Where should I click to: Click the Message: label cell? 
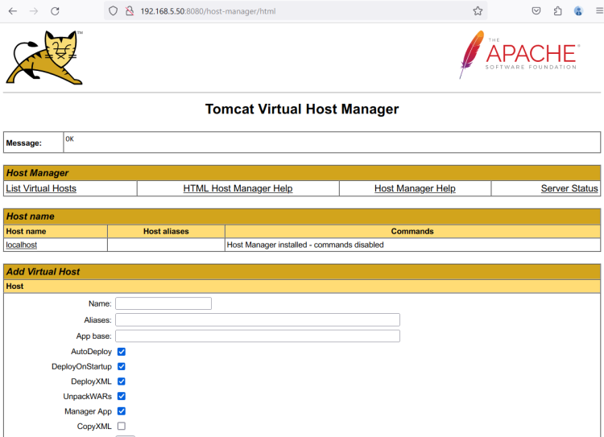click(34, 142)
